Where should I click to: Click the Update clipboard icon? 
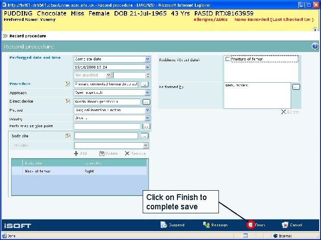click(102, 153)
